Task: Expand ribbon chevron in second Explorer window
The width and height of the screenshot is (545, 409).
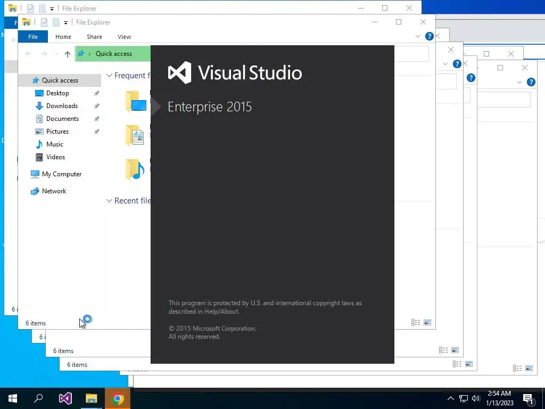Action: tap(445, 64)
